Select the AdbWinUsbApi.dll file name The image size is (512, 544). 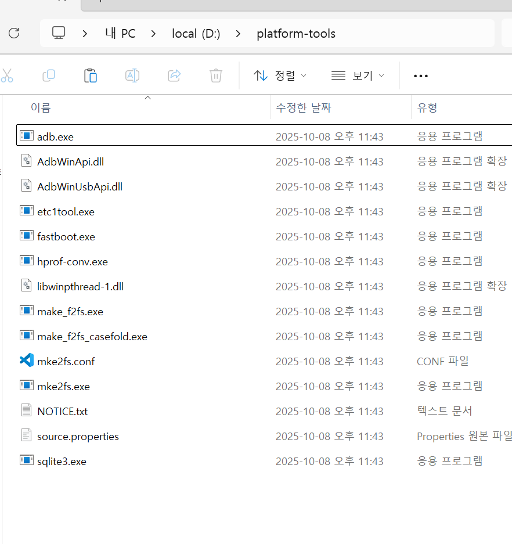tap(80, 186)
